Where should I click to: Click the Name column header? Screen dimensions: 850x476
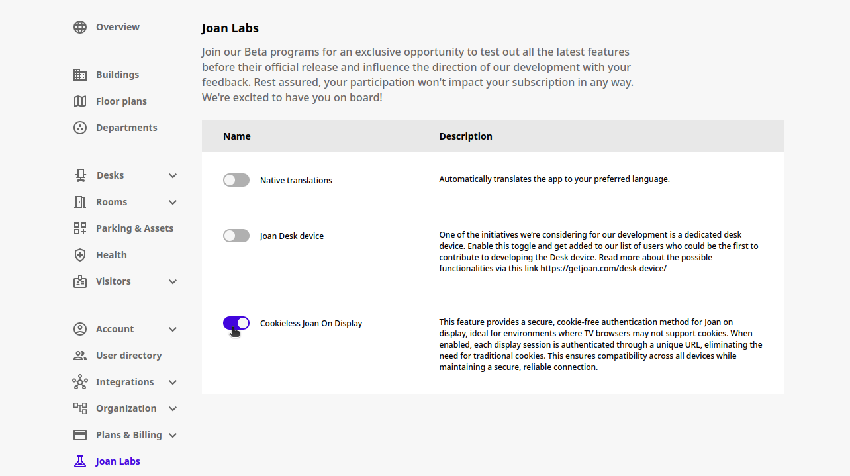click(237, 136)
